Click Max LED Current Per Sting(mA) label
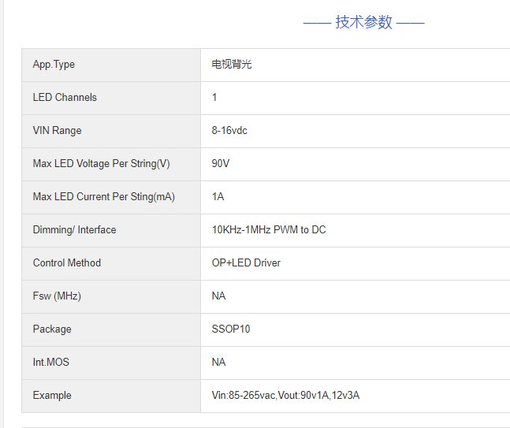Viewport: 510px width, 428px height. pos(103,197)
